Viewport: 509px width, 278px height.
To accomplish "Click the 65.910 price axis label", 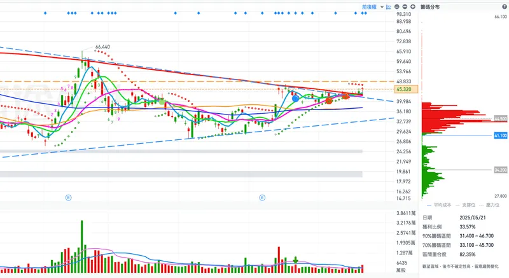I will [x=404, y=52].
